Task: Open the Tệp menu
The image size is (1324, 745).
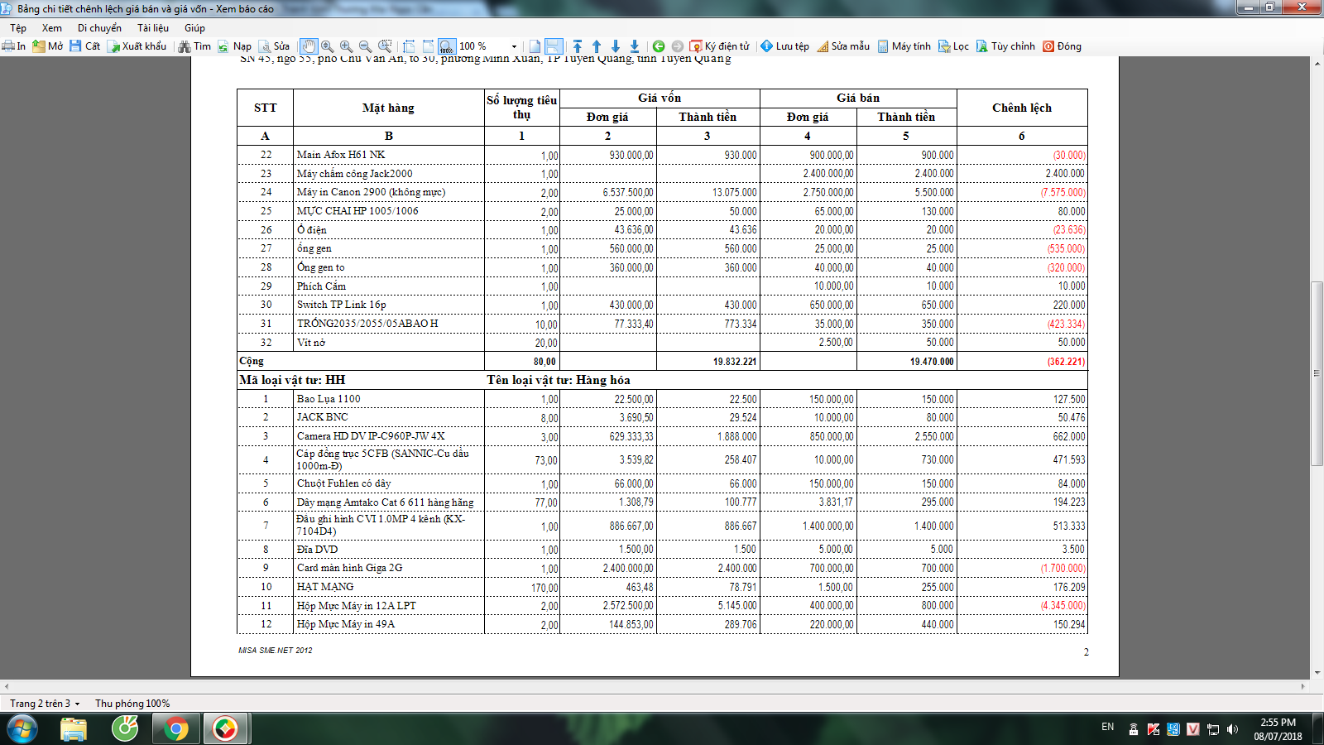Action: click(x=18, y=27)
